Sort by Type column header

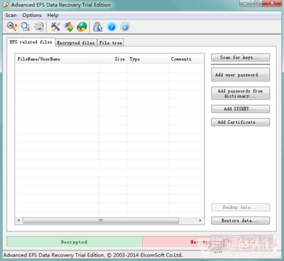[148, 59]
